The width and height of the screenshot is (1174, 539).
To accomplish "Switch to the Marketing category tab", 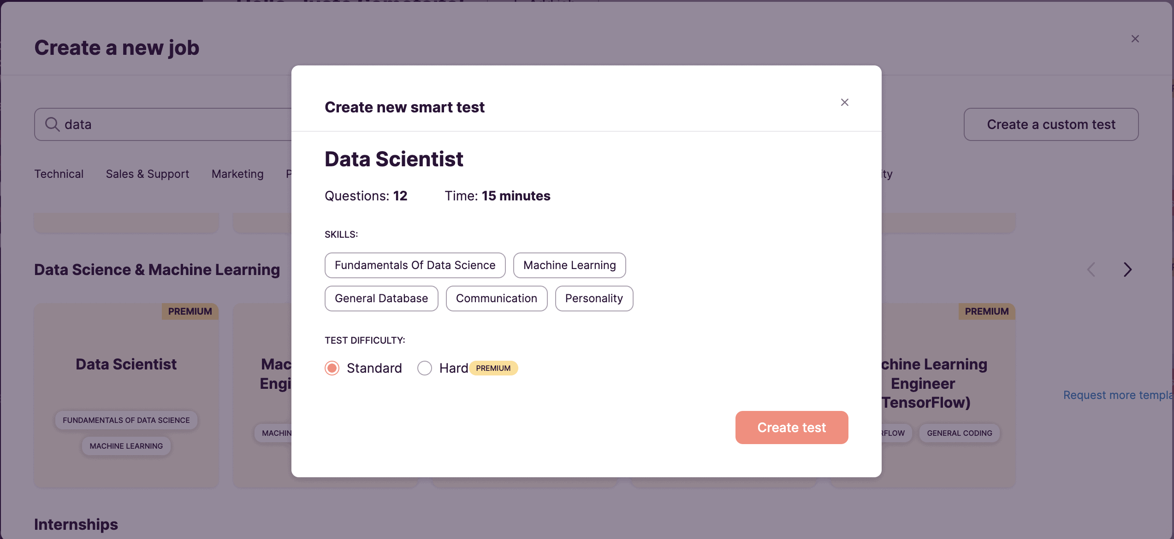I will click(237, 174).
